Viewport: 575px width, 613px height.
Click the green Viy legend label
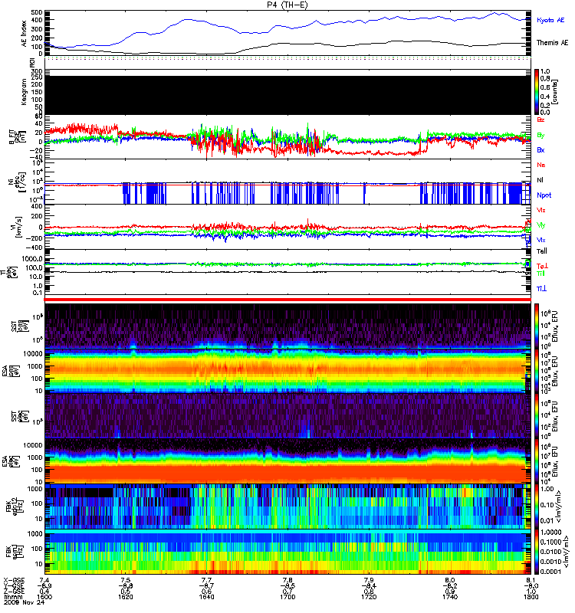pos(541,225)
